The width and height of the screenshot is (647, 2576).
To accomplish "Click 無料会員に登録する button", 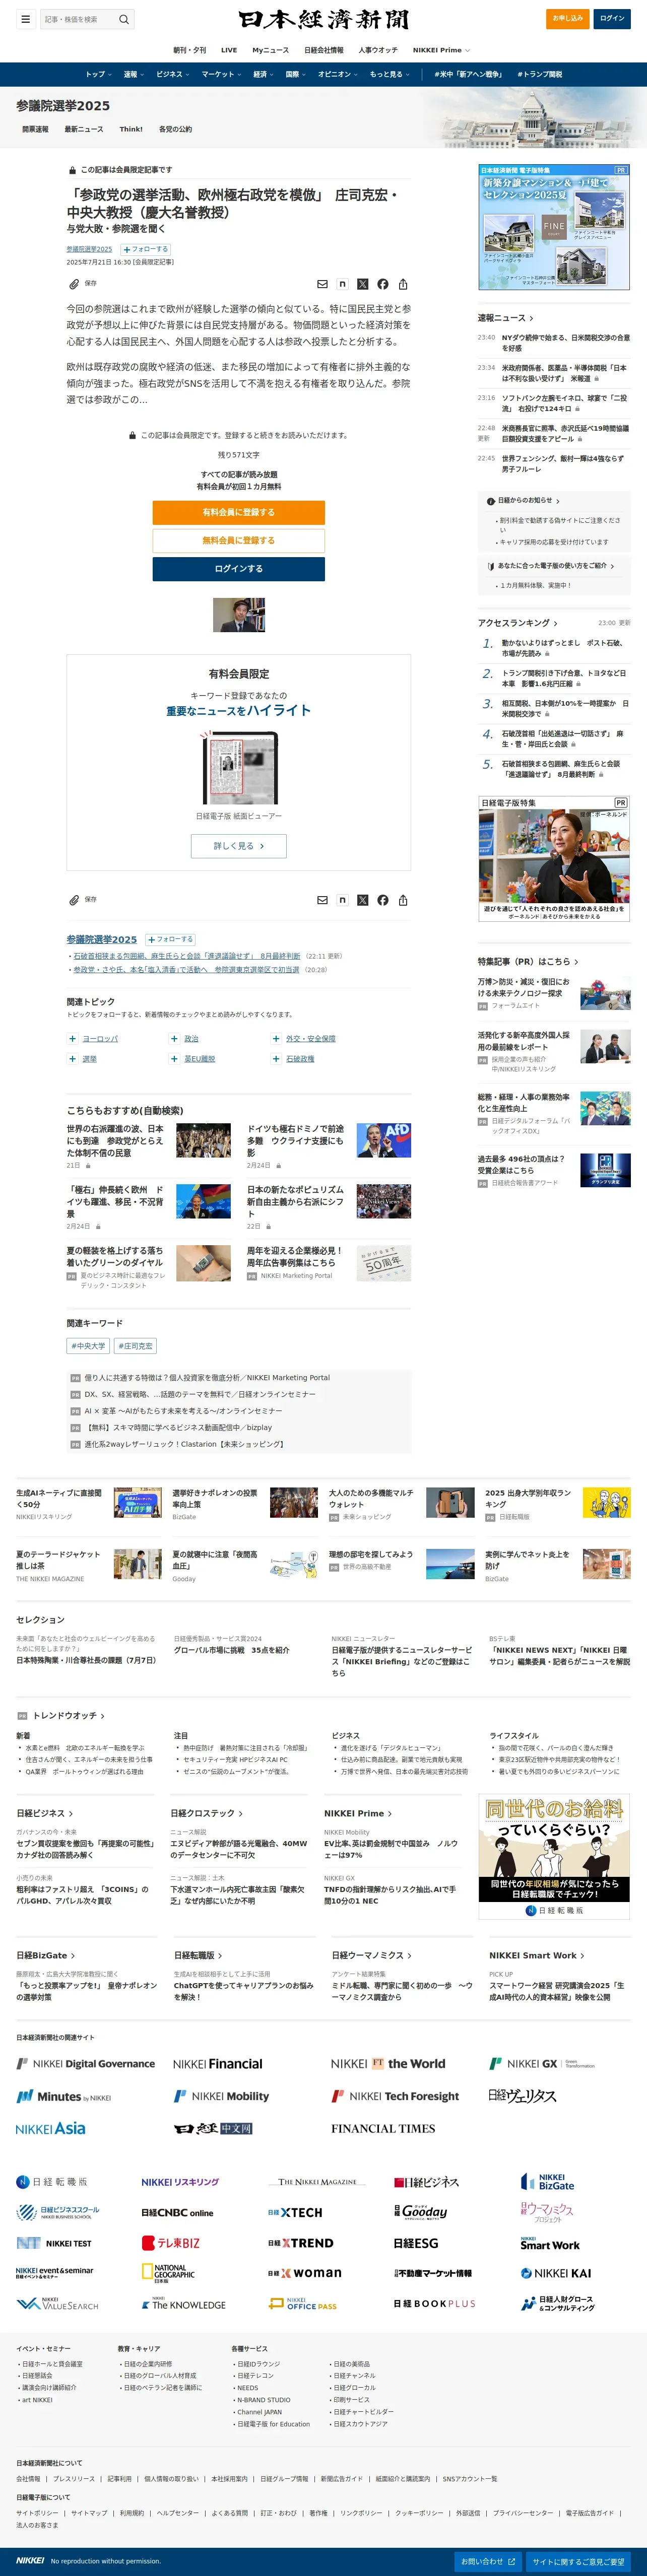I will point(238,540).
